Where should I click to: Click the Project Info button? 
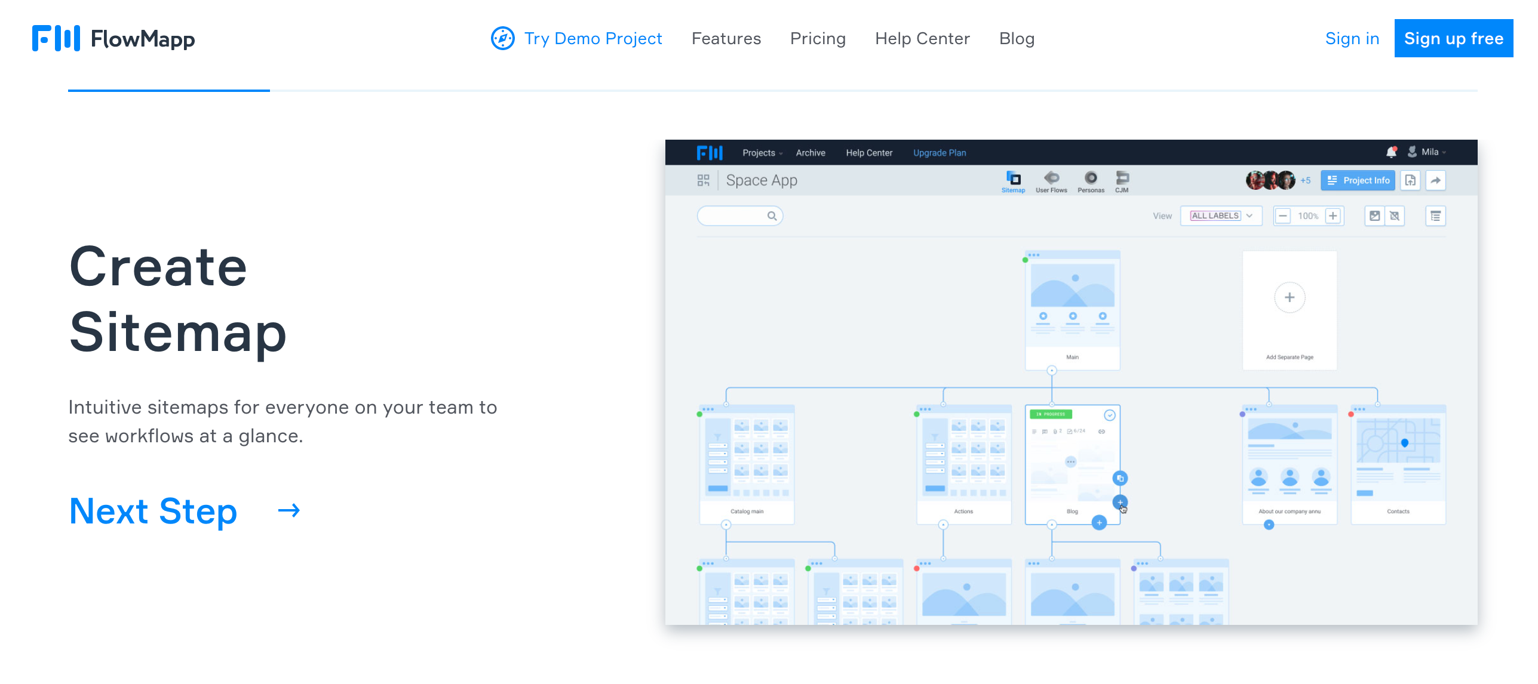coord(1358,180)
